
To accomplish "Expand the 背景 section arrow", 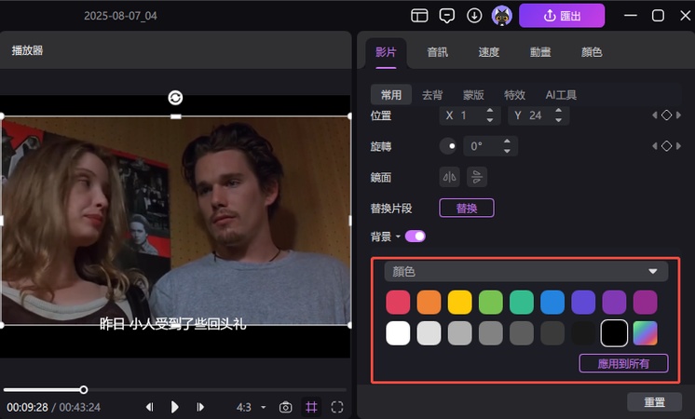I will click(398, 237).
